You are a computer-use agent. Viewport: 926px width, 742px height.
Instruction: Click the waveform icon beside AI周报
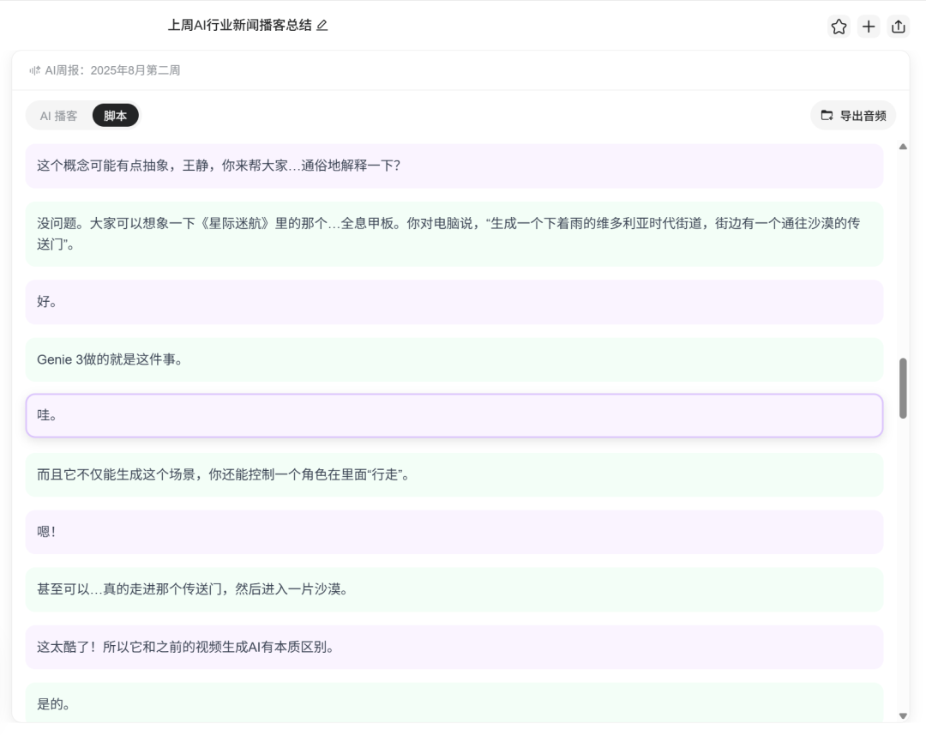pyautogui.click(x=33, y=71)
